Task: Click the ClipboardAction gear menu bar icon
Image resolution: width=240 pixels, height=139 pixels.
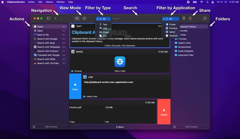Action: pos(188,2)
